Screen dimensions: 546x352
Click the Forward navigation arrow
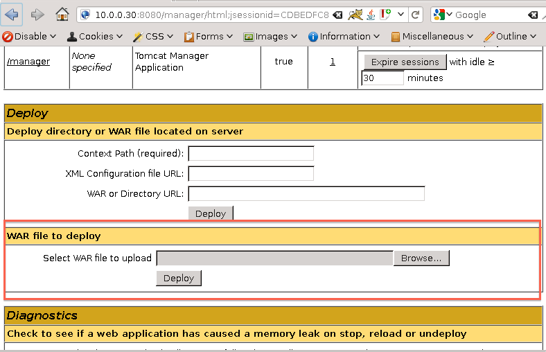[x=37, y=14]
